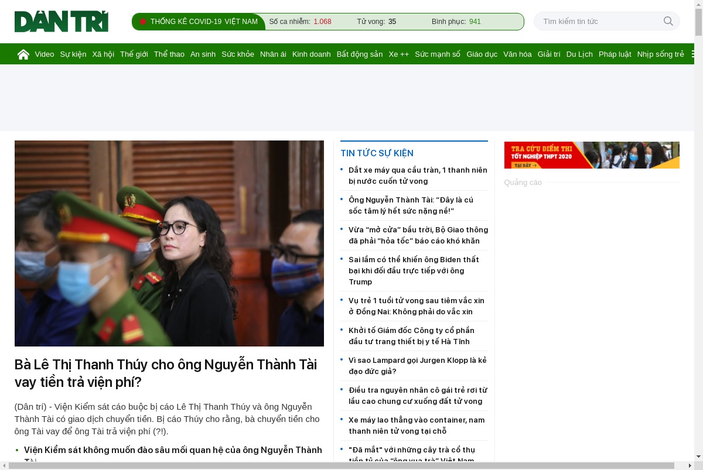This screenshot has width=703, height=470.
Task: Click the horizontal scrollbar left arrow
Action: 5,465
